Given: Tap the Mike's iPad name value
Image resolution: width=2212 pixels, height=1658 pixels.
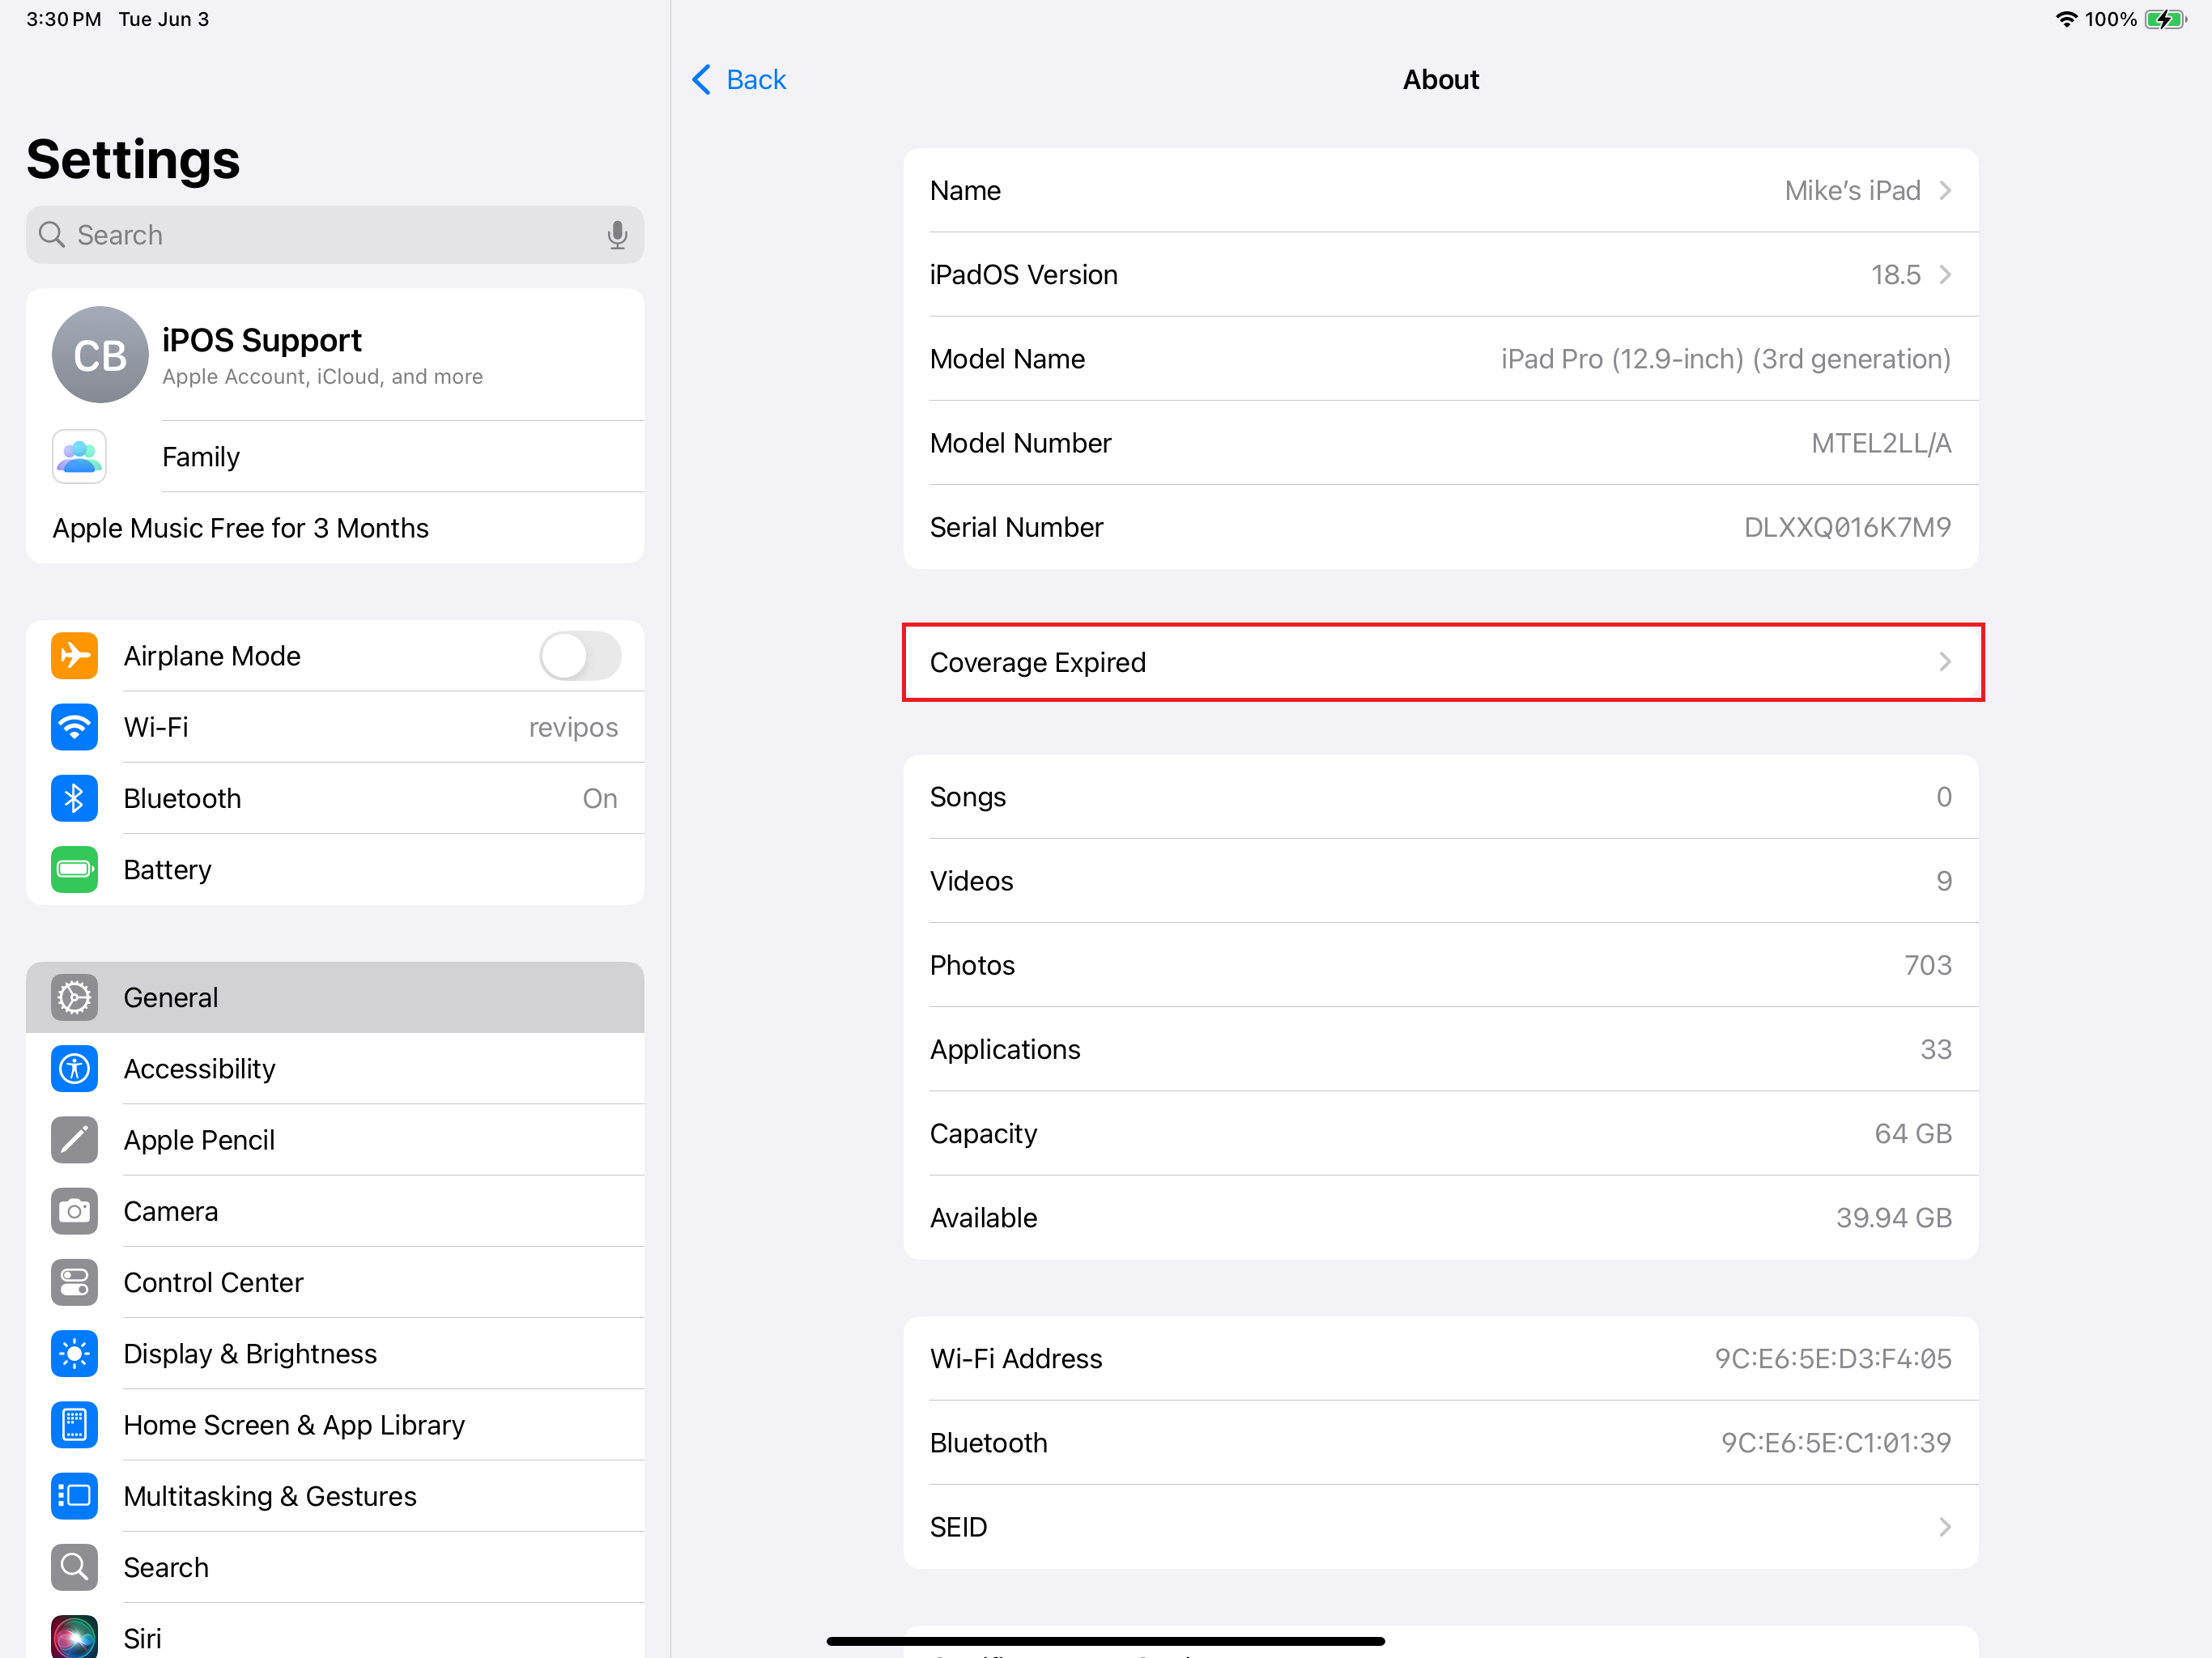Looking at the screenshot, I should pyautogui.click(x=1853, y=190).
